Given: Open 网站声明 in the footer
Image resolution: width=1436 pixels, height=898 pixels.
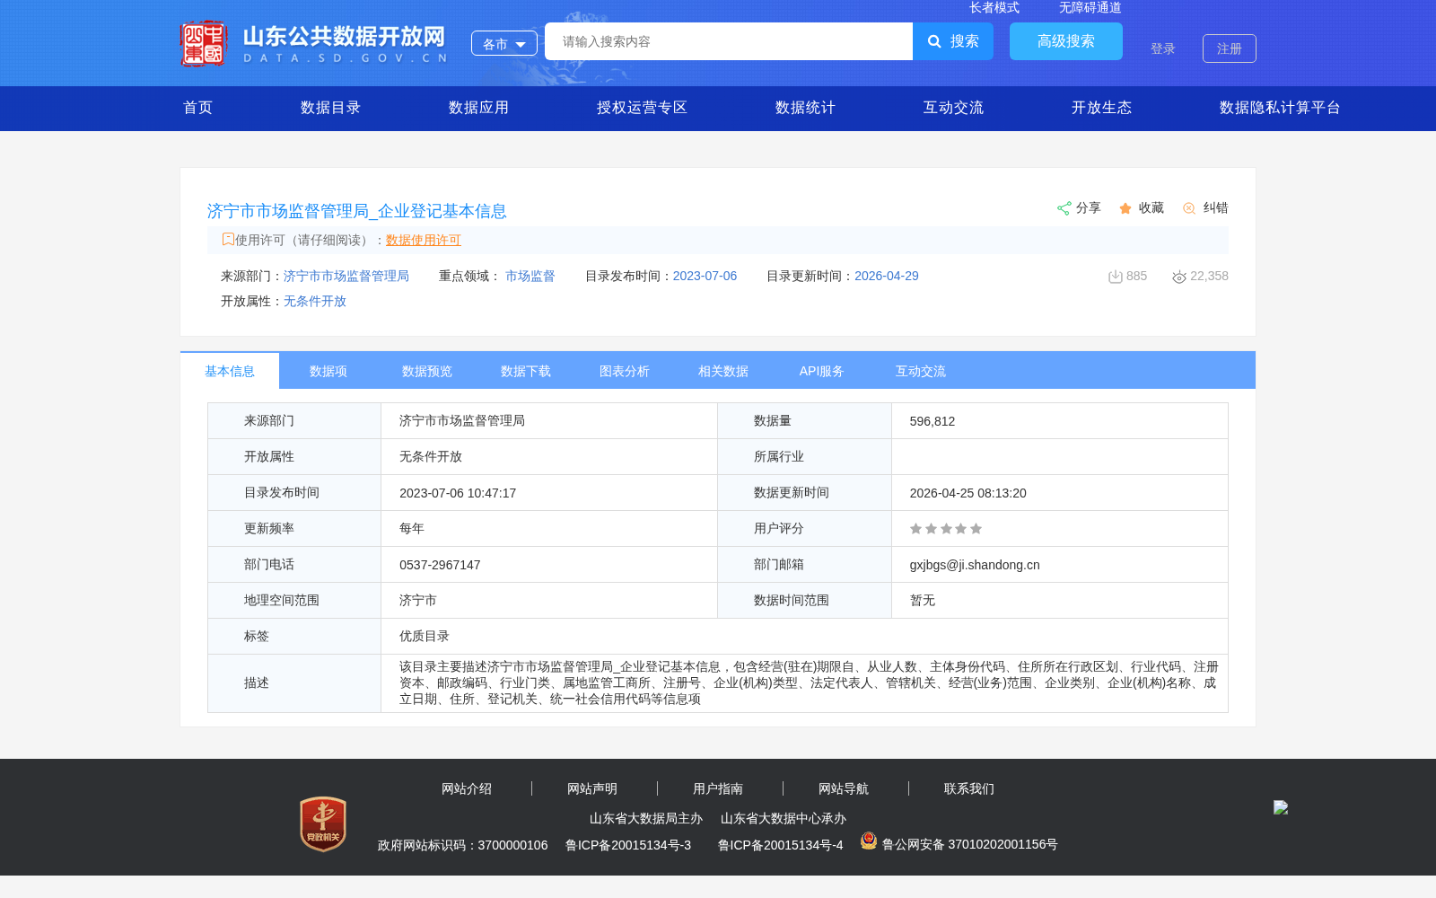Looking at the screenshot, I should tap(592, 788).
